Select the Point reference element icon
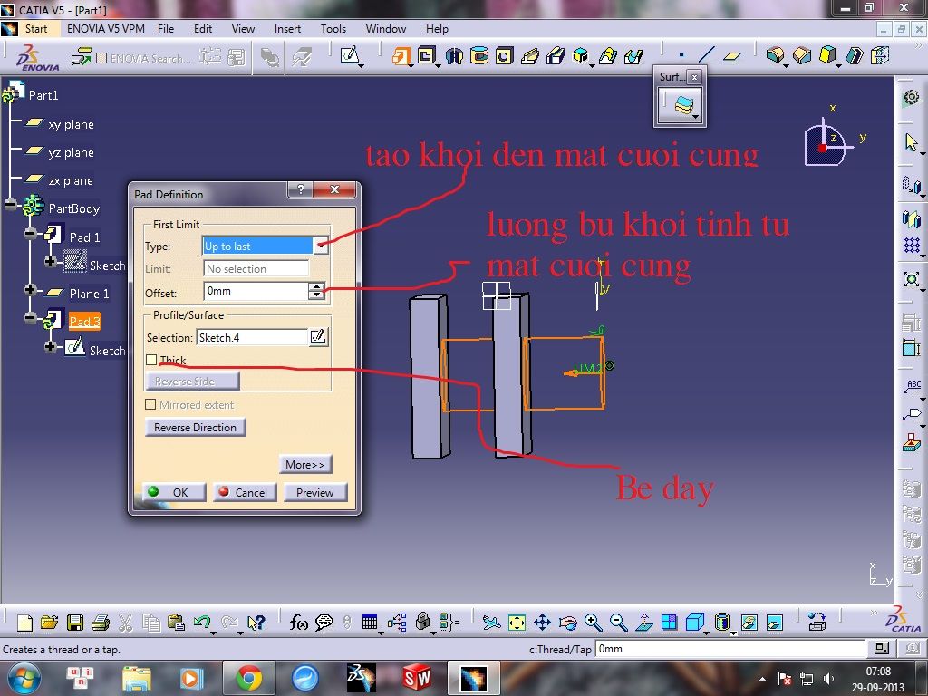 (x=681, y=55)
